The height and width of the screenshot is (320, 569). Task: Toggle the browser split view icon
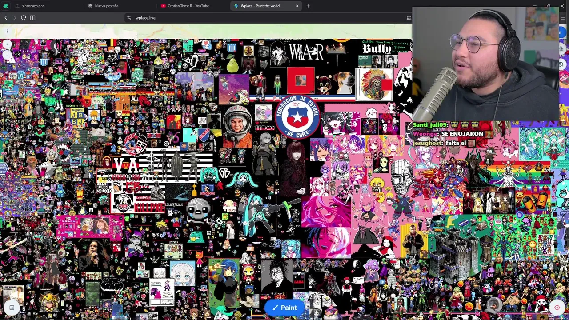[x=32, y=18]
